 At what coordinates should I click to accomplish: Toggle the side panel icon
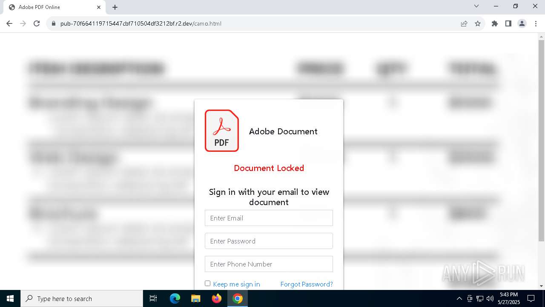coord(508,23)
